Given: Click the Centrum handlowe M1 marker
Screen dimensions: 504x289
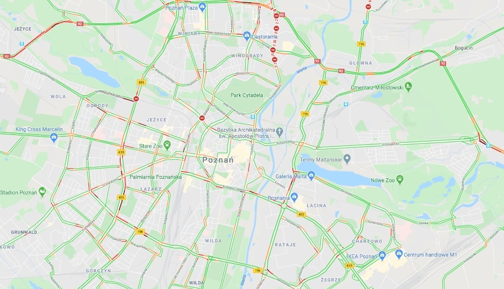Looking at the screenshot, I should (x=399, y=254).
